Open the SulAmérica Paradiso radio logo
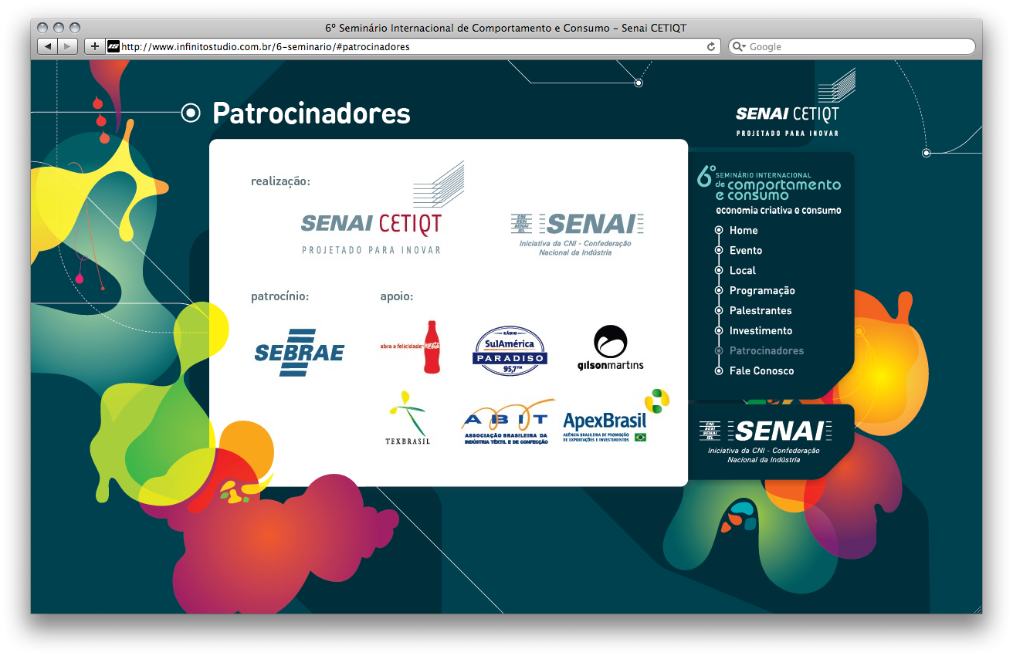1013x656 pixels. pyautogui.click(x=510, y=350)
